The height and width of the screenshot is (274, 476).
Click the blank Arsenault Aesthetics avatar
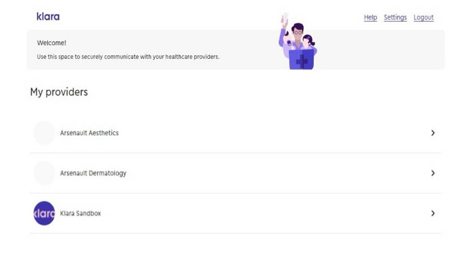(44, 133)
